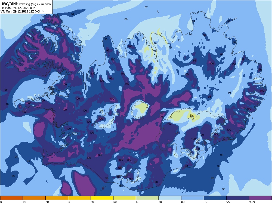Click the legend label '10'
The height and width of the screenshot is (204, 272).
click(24, 202)
